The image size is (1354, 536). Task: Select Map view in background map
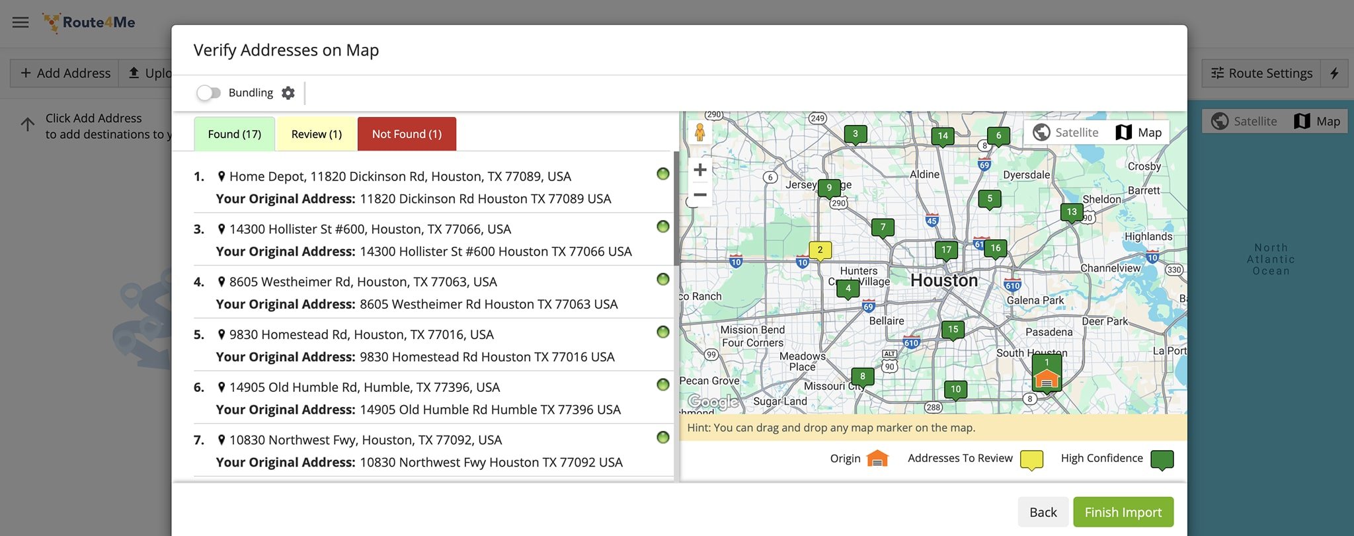(1317, 122)
